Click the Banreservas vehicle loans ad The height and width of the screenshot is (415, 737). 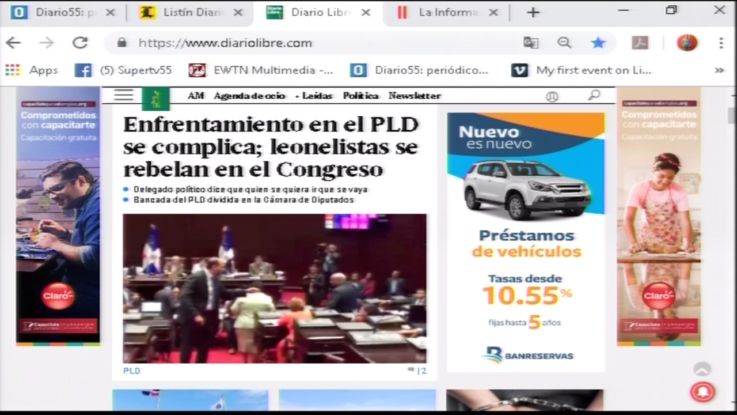click(x=525, y=242)
